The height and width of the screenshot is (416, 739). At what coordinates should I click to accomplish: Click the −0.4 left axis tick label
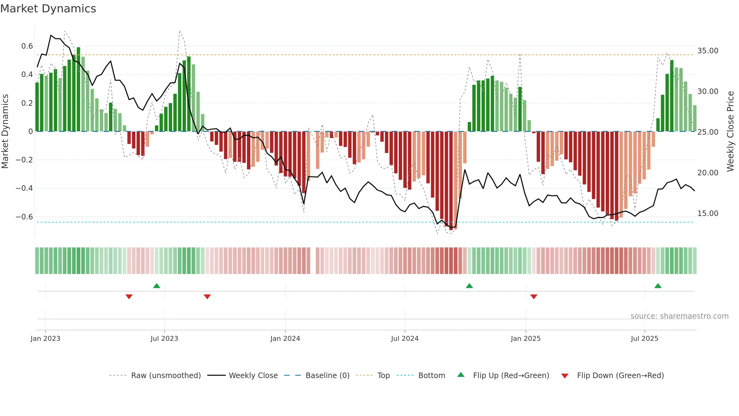24,188
